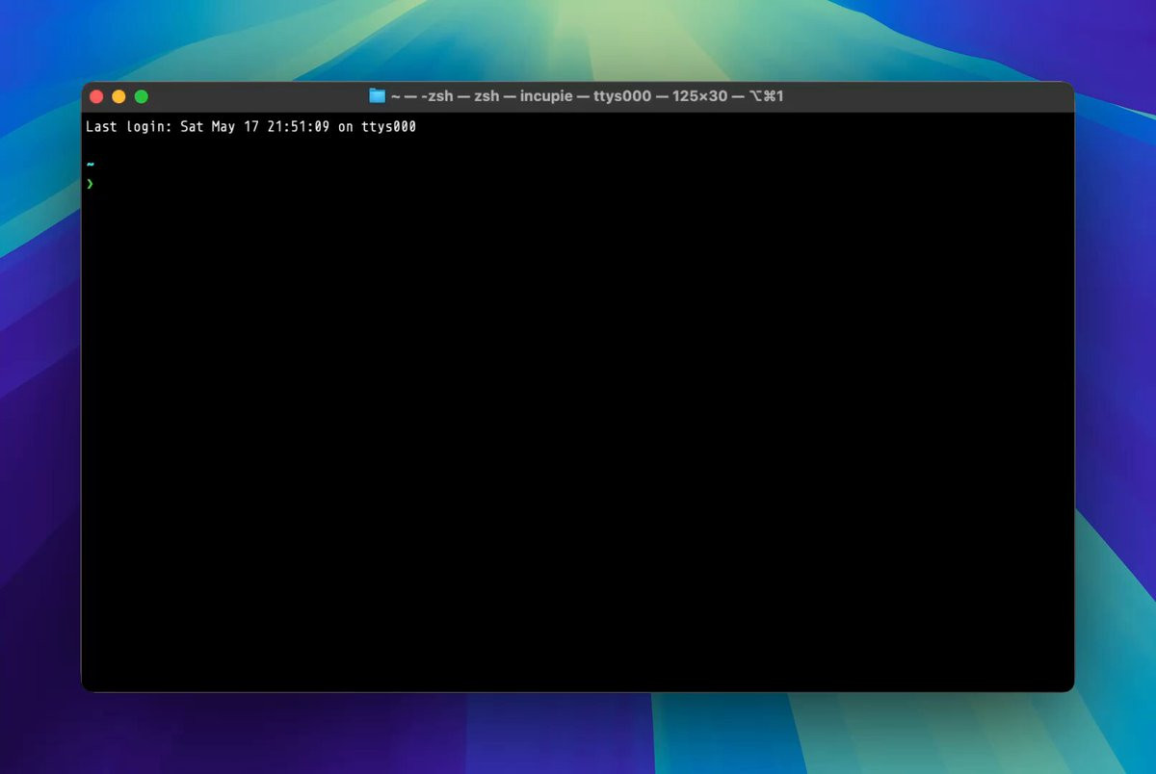Close the Terminal window with red button
This screenshot has height=774, width=1156.
click(x=96, y=96)
